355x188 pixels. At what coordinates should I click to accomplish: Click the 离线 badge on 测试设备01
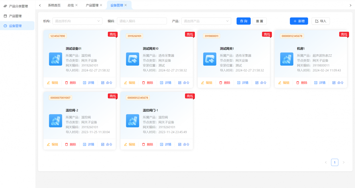113,34
